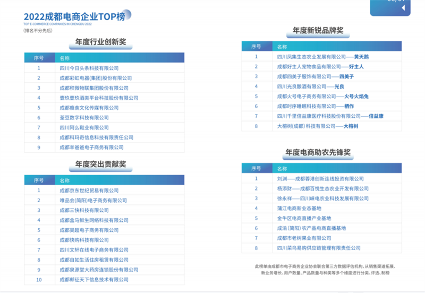The image size is (425, 293).
Task: Select the row '成都彩虹电器(集团)股份有限公司'
Action: [104, 78]
